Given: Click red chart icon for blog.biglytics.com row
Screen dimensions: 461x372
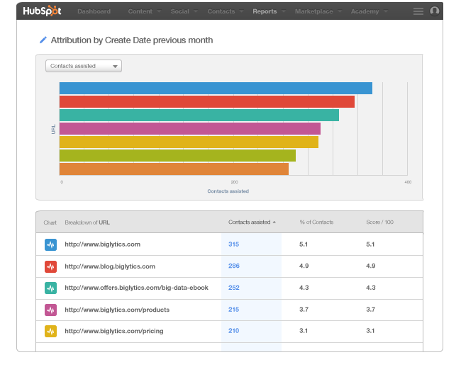Looking at the screenshot, I should [50, 266].
